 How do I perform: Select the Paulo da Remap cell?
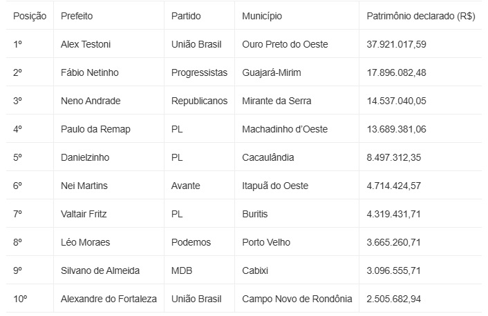95,129
